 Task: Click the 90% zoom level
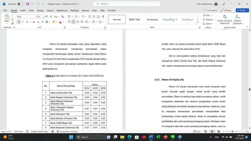(x=247, y=131)
